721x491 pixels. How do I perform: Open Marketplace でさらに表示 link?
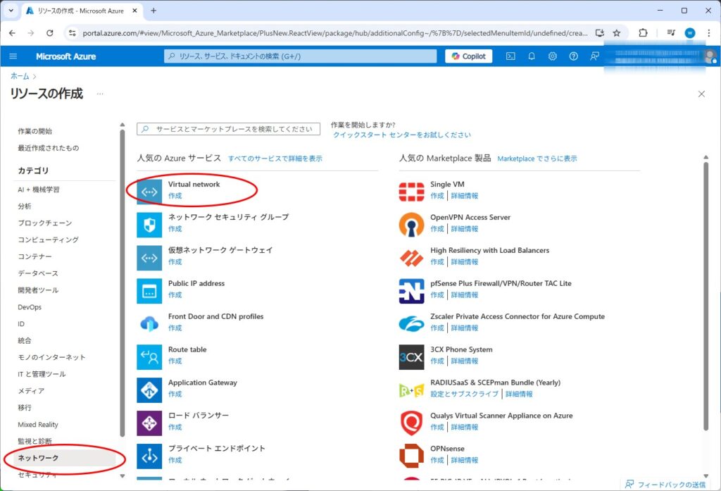pyautogui.click(x=537, y=159)
